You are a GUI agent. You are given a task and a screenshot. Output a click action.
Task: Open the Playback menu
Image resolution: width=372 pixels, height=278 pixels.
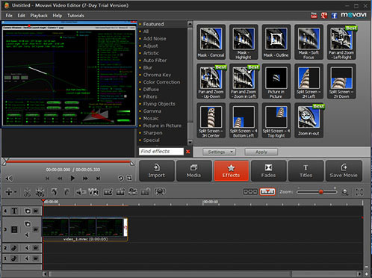point(39,16)
